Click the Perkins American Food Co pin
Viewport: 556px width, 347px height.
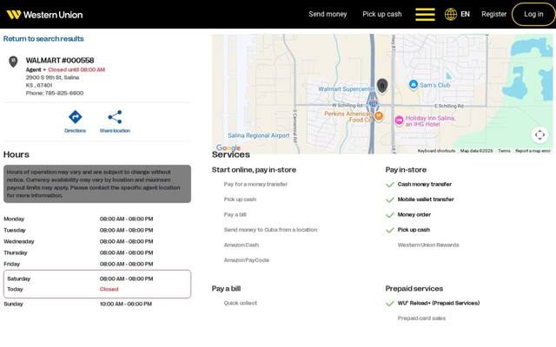tap(379, 116)
